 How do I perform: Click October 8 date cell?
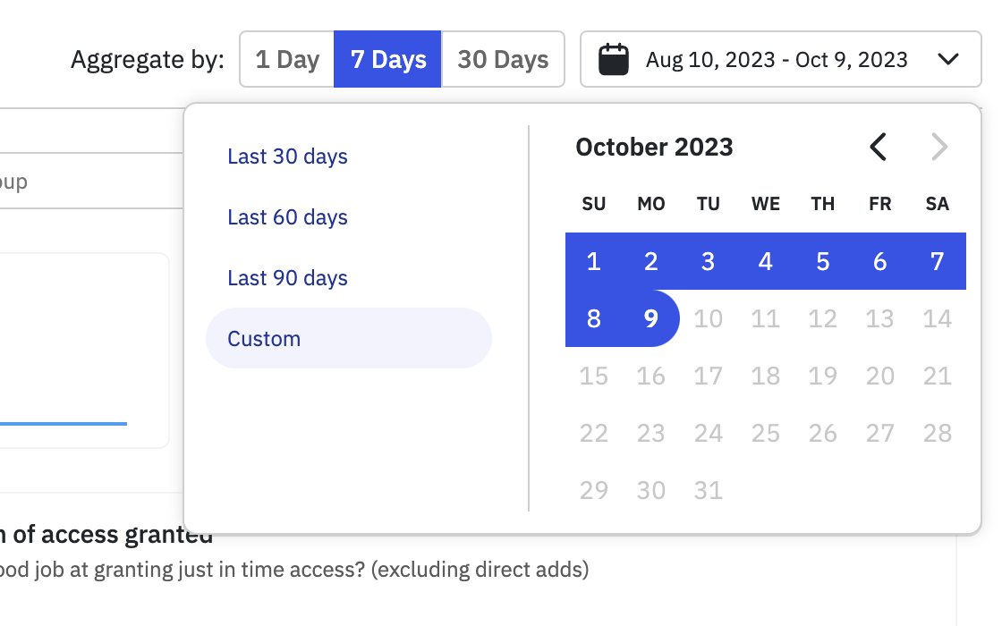pos(594,318)
